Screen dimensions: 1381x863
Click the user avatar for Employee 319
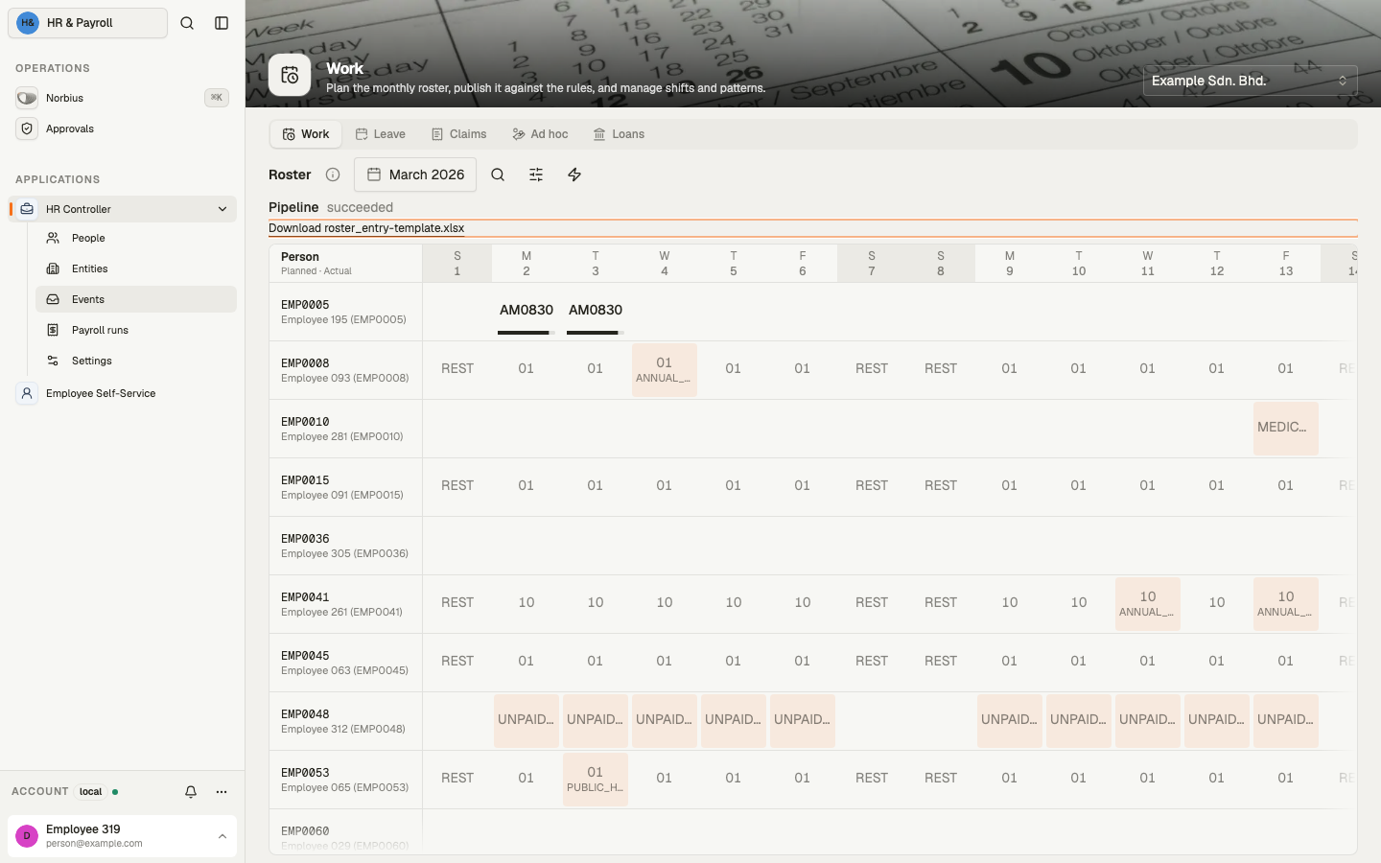point(27,836)
